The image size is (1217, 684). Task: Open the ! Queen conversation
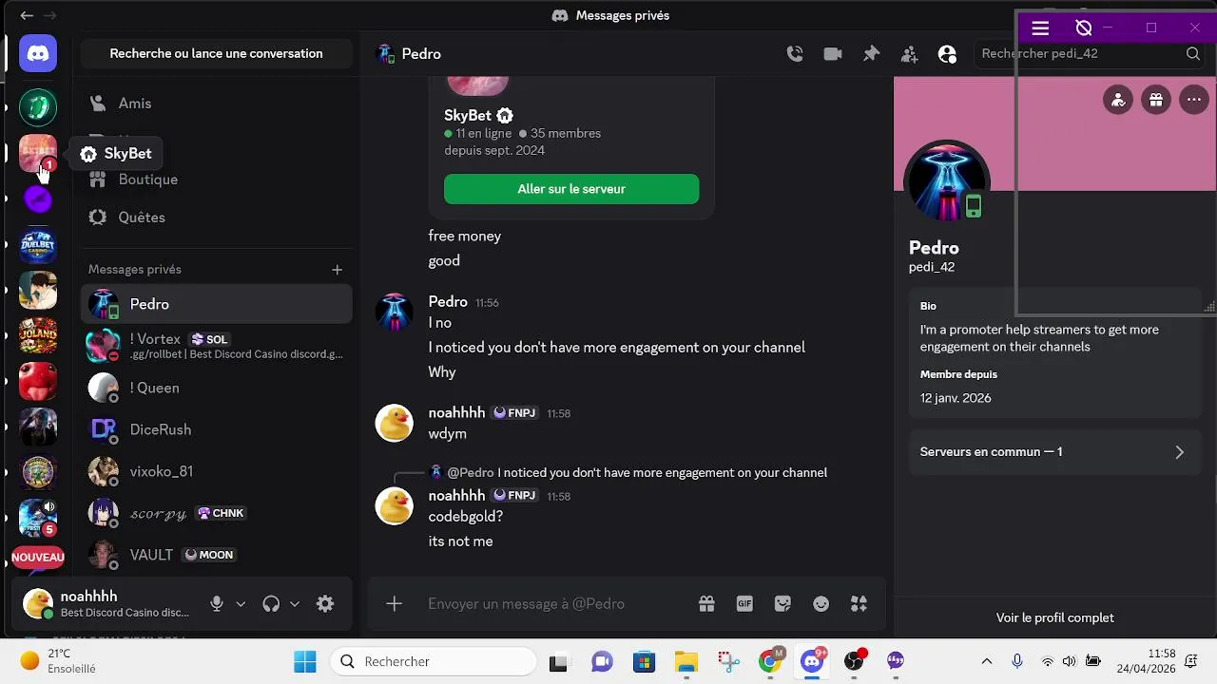click(217, 388)
